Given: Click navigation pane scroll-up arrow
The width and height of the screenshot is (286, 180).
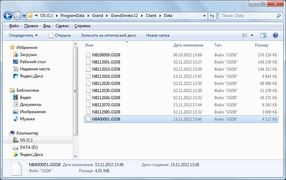Looking at the screenshot, I should click(x=76, y=44).
